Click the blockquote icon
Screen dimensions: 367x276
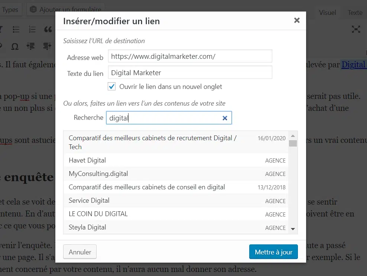pyautogui.click(x=48, y=29)
